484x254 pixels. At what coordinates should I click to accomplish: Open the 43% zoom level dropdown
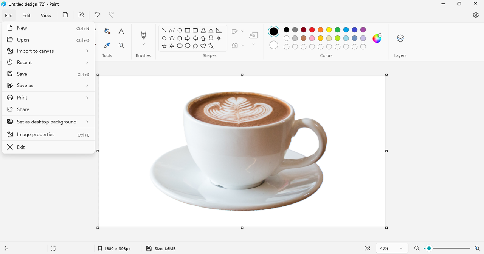[392, 248]
